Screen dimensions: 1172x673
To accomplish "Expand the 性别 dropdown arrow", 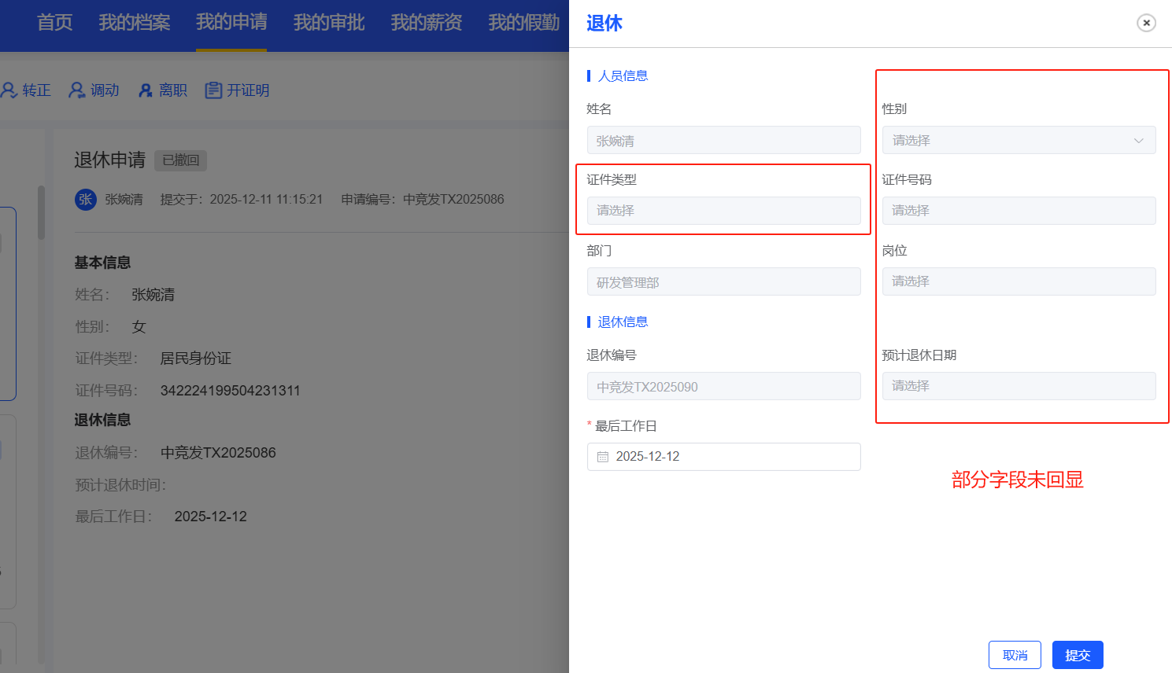I will (1138, 141).
